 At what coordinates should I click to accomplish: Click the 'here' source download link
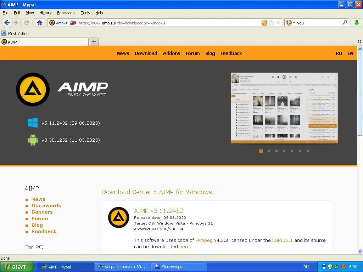pos(184,247)
